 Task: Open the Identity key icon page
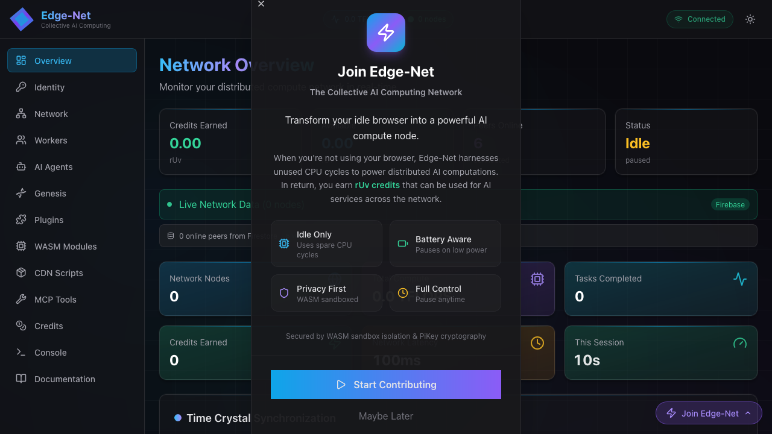pos(21,87)
